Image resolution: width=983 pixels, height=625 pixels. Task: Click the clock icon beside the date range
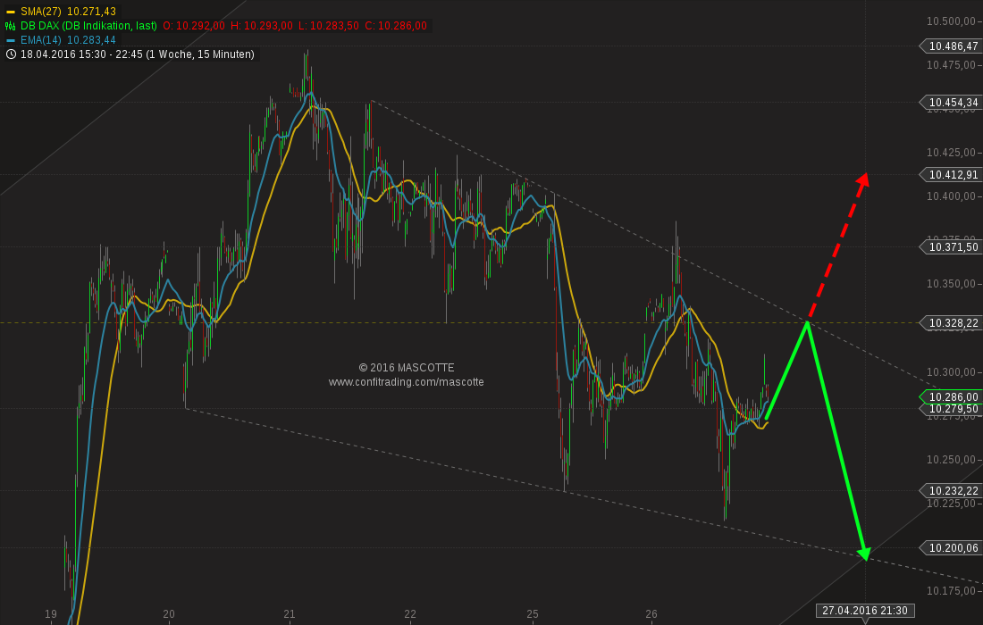tap(11, 54)
